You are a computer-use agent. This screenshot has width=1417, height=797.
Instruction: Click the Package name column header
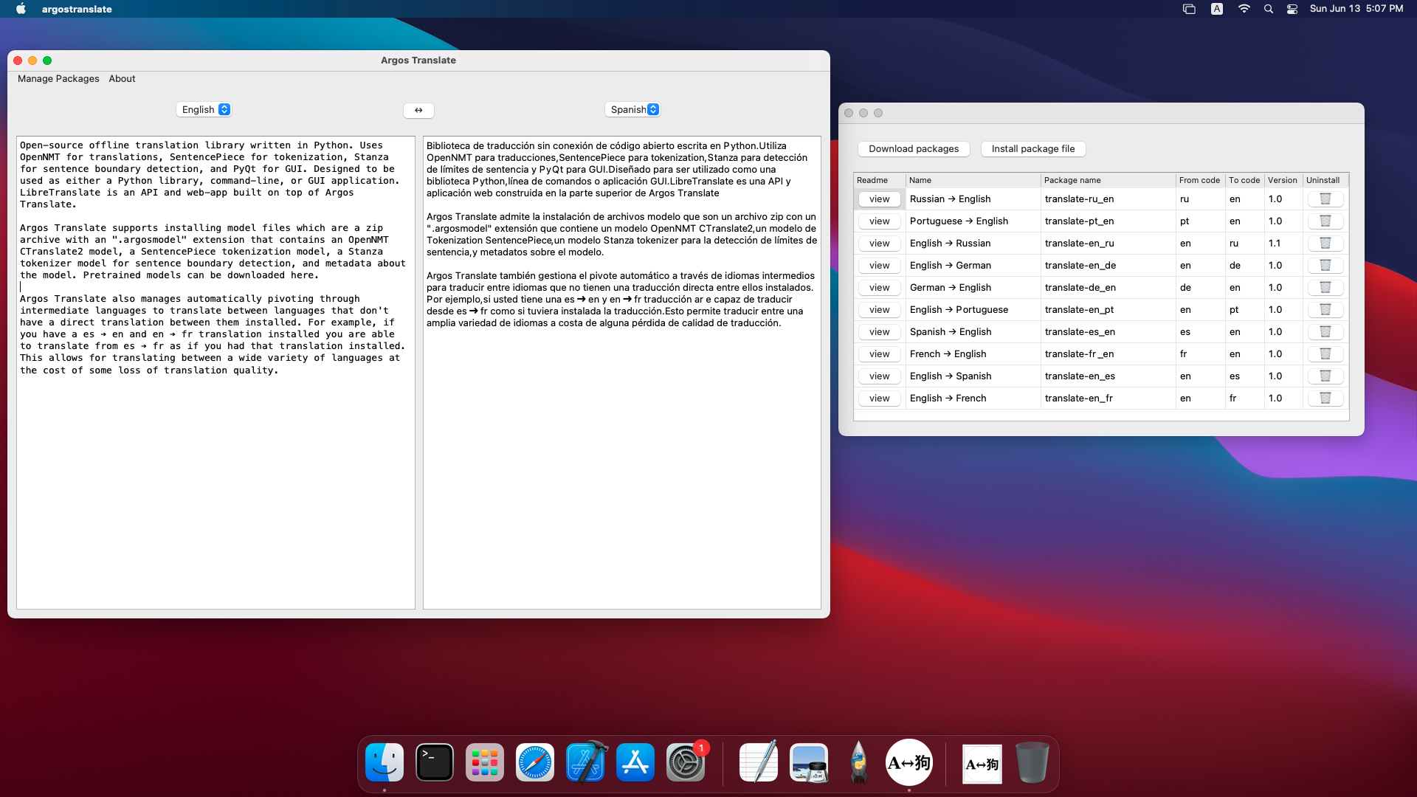click(1109, 180)
